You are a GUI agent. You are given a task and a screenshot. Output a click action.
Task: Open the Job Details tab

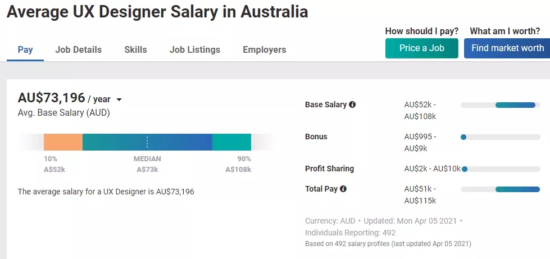[79, 49]
